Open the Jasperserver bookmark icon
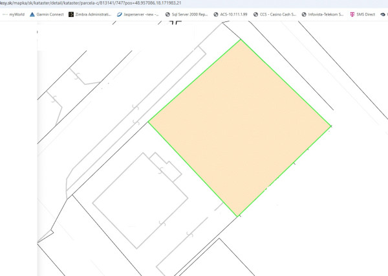The image size is (388, 276). point(120,14)
